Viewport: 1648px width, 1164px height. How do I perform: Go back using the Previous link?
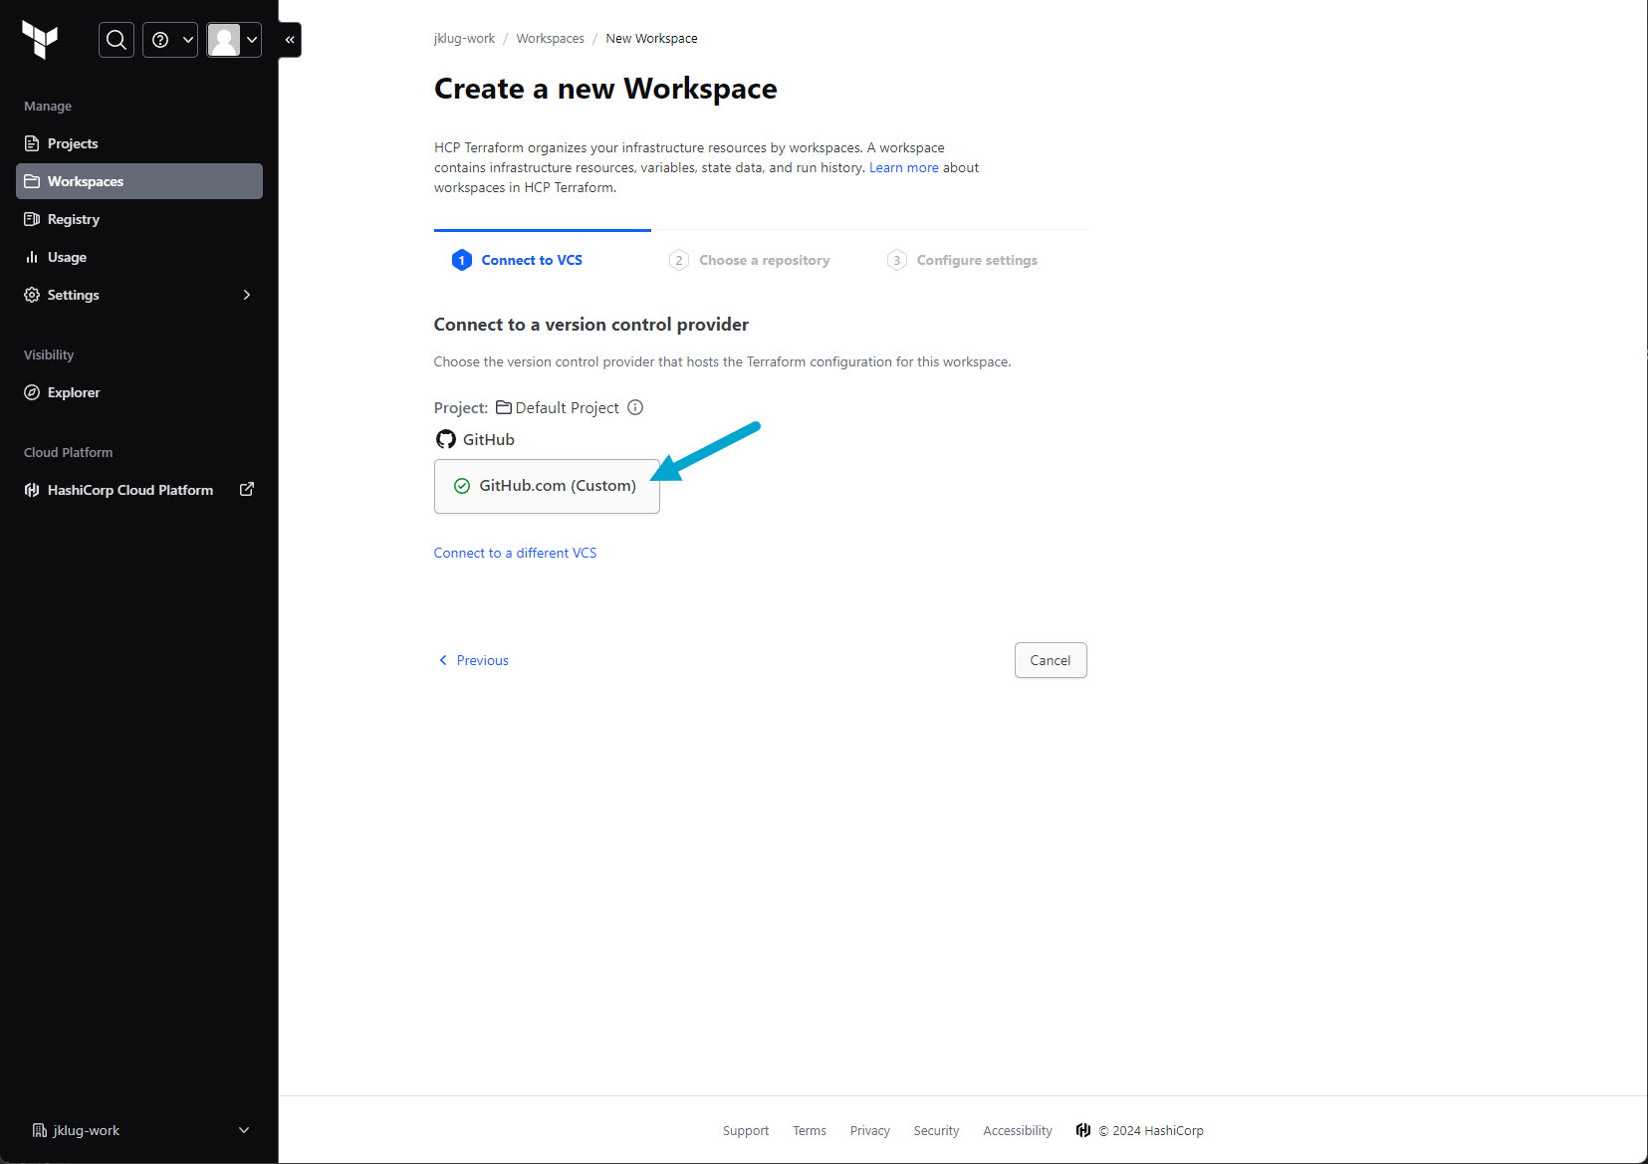tap(474, 660)
